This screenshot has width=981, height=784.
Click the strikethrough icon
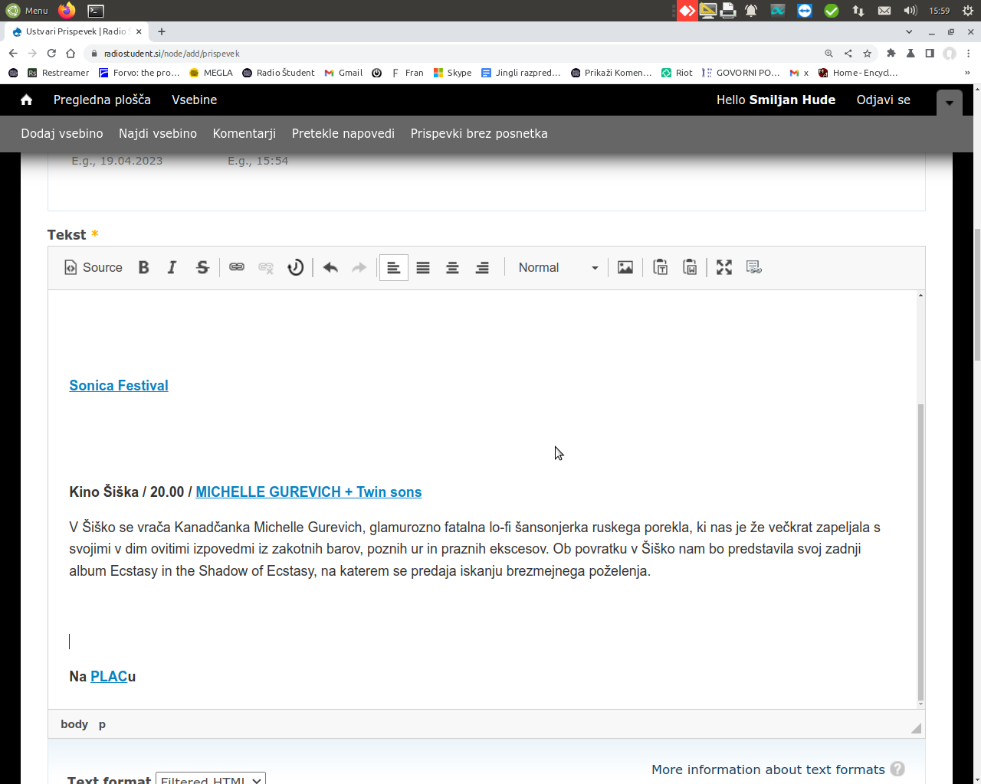202,267
